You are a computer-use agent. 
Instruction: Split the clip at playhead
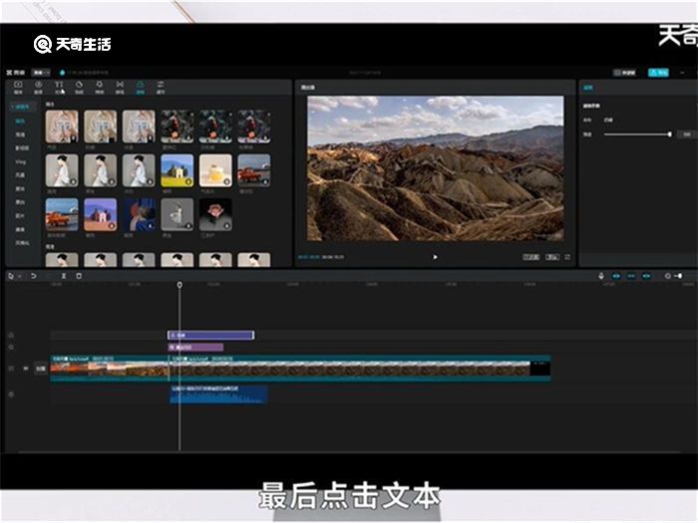click(64, 276)
